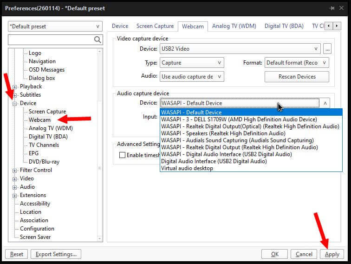Expand the Filter Control tree node
Image resolution: width=351 pixels, height=264 pixels.
tap(15, 170)
